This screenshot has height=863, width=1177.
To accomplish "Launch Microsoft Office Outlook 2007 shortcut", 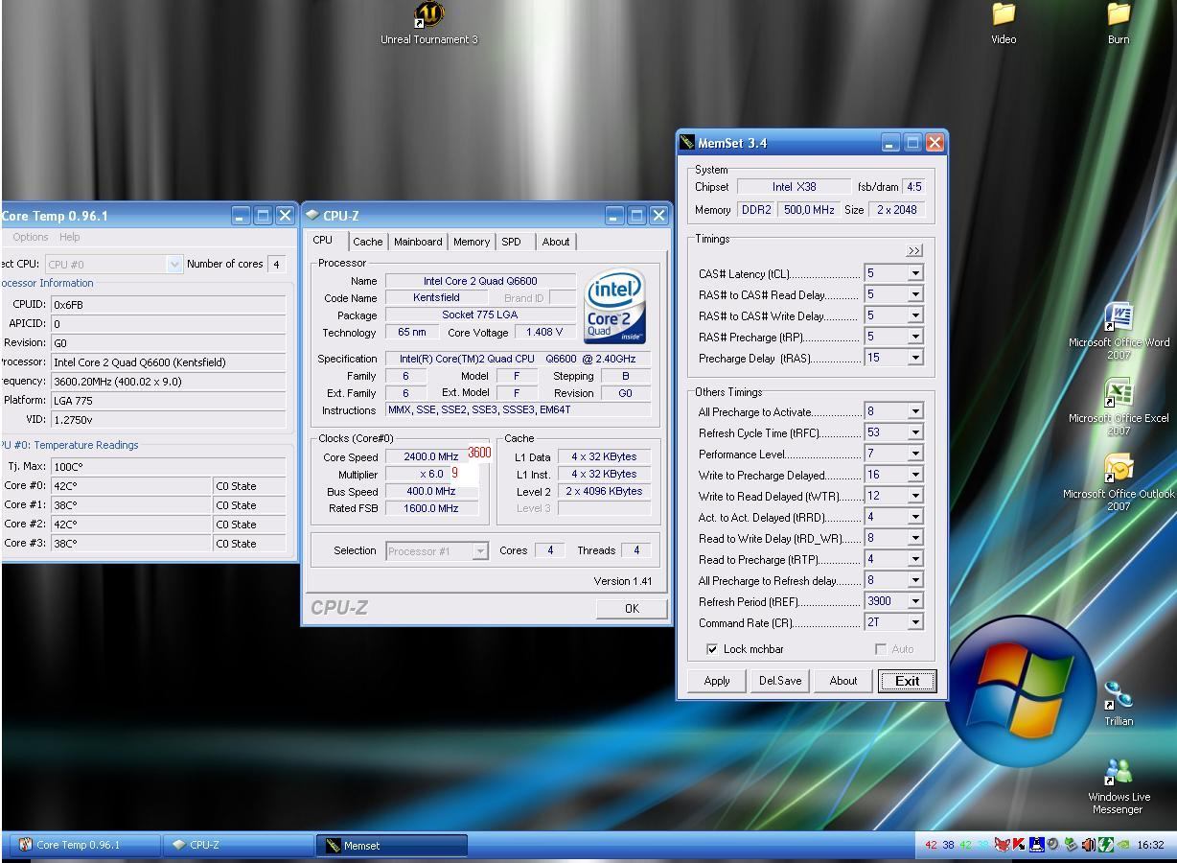I will [1119, 483].
